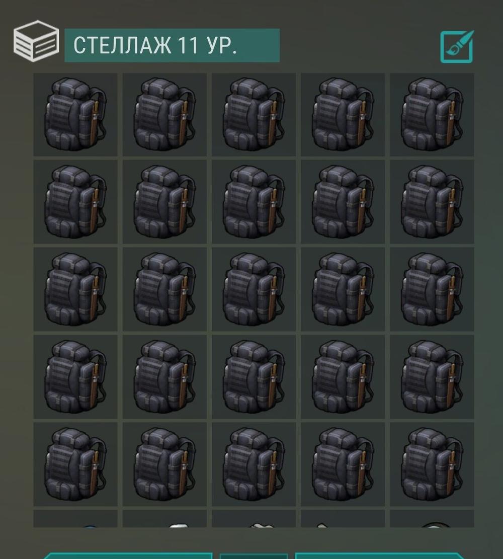Select backpack in fourth row, first column

pyautogui.click(x=75, y=377)
